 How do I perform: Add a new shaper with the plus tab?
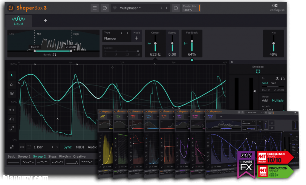click(x=45, y=20)
